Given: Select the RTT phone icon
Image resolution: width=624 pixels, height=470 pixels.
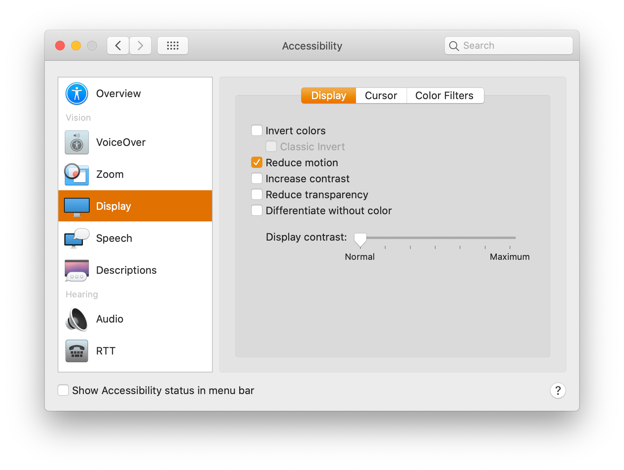Looking at the screenshot, I should tap(76, 351).
